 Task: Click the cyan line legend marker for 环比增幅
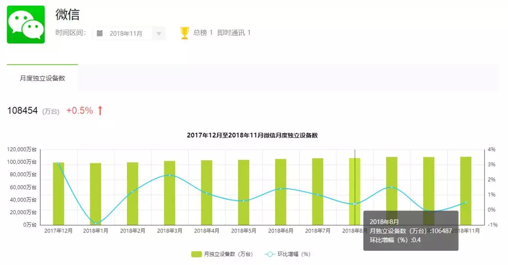click(x=270, y=254)
